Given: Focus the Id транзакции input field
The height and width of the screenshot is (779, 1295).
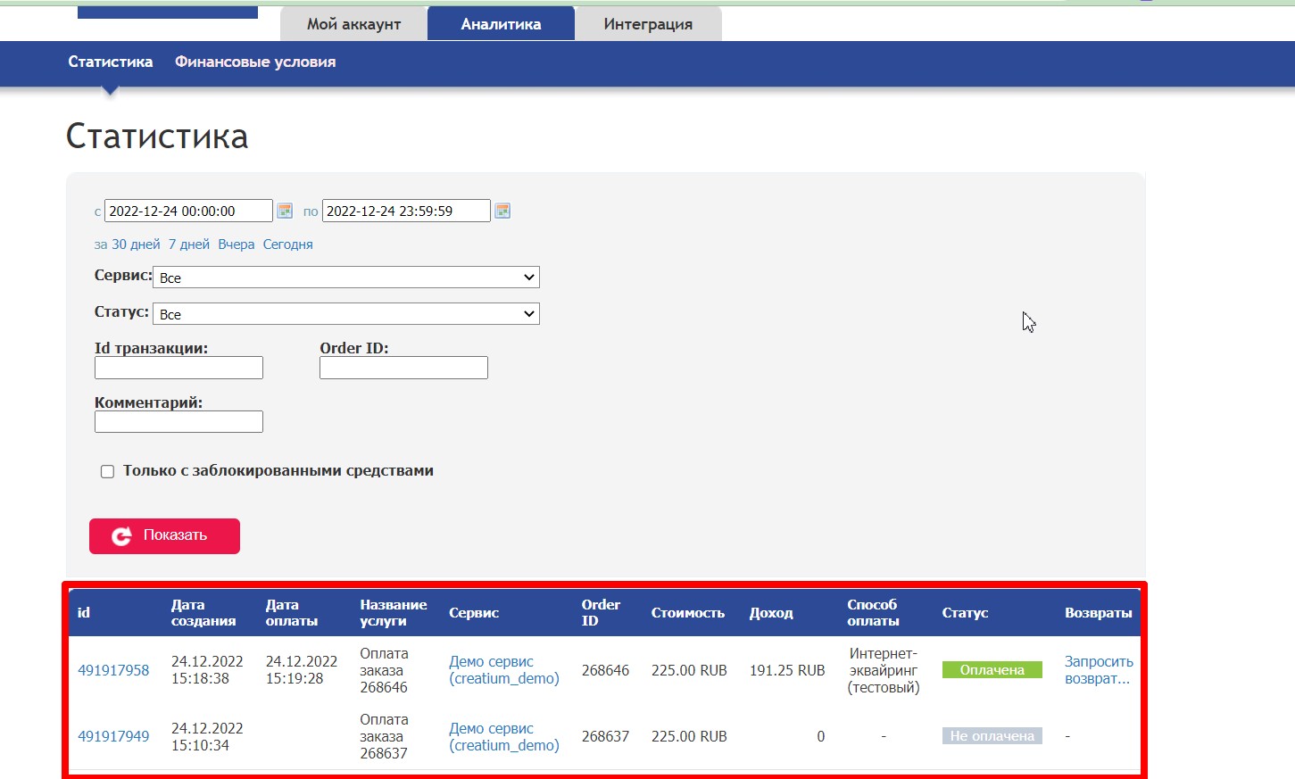Looking at the screenshot, I should tap(178, 368).
